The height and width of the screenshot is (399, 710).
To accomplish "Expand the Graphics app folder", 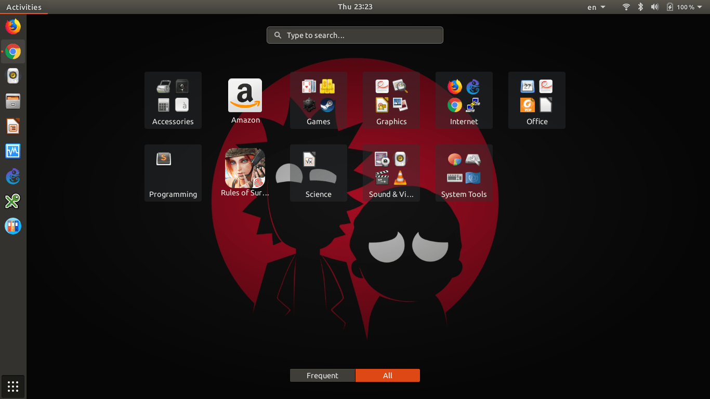I will click(391, 100).
